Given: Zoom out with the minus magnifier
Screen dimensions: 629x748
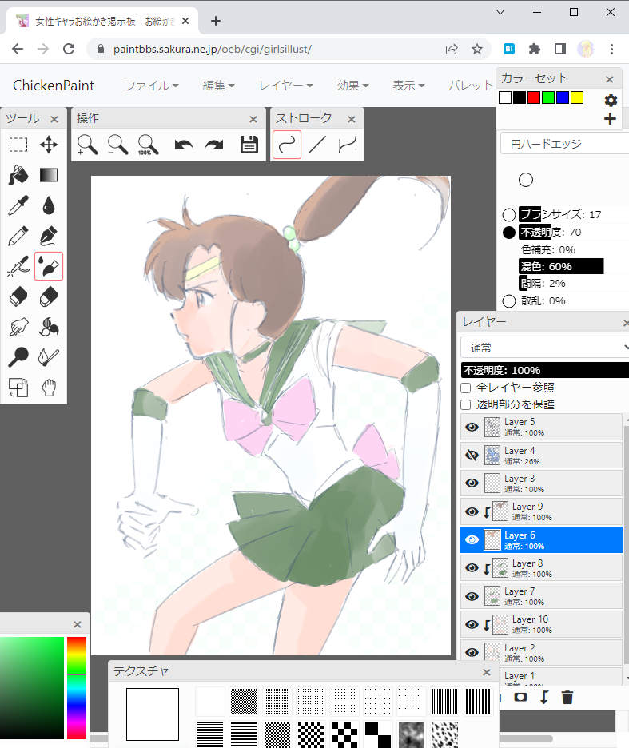Looking at the screenshot, I should coord(117,145).
